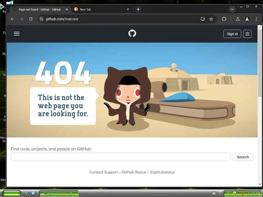
Task: Open the Chrome Labs flask icon
Action: pos(238,19)
